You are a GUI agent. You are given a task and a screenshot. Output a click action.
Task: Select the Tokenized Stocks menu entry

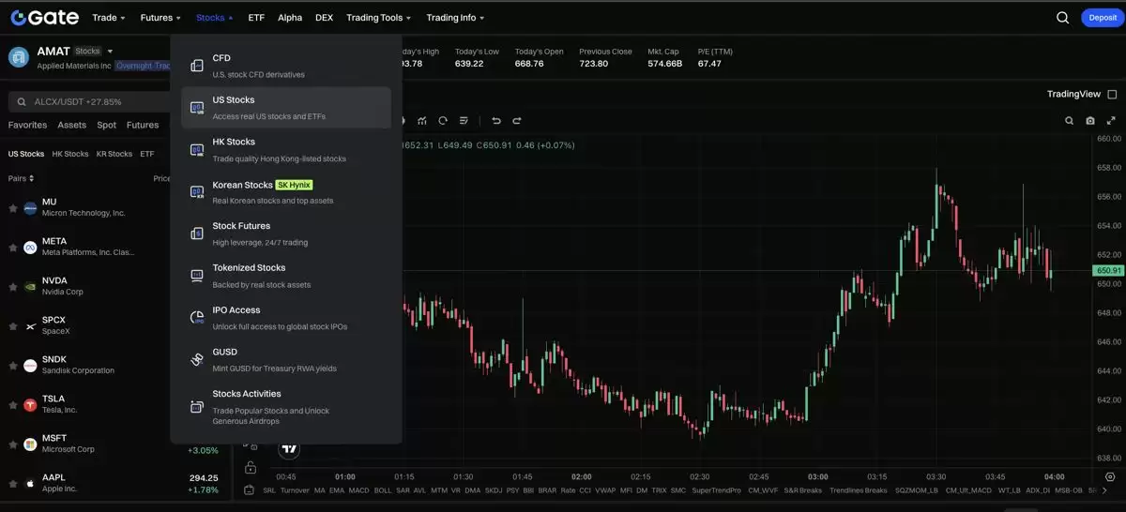point(286,276)
